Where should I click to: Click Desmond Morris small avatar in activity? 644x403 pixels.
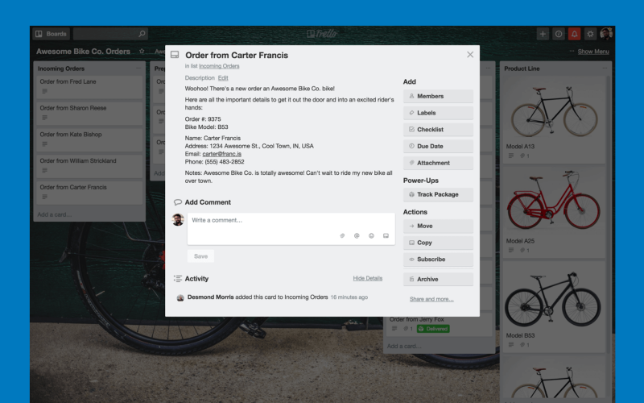180,297
